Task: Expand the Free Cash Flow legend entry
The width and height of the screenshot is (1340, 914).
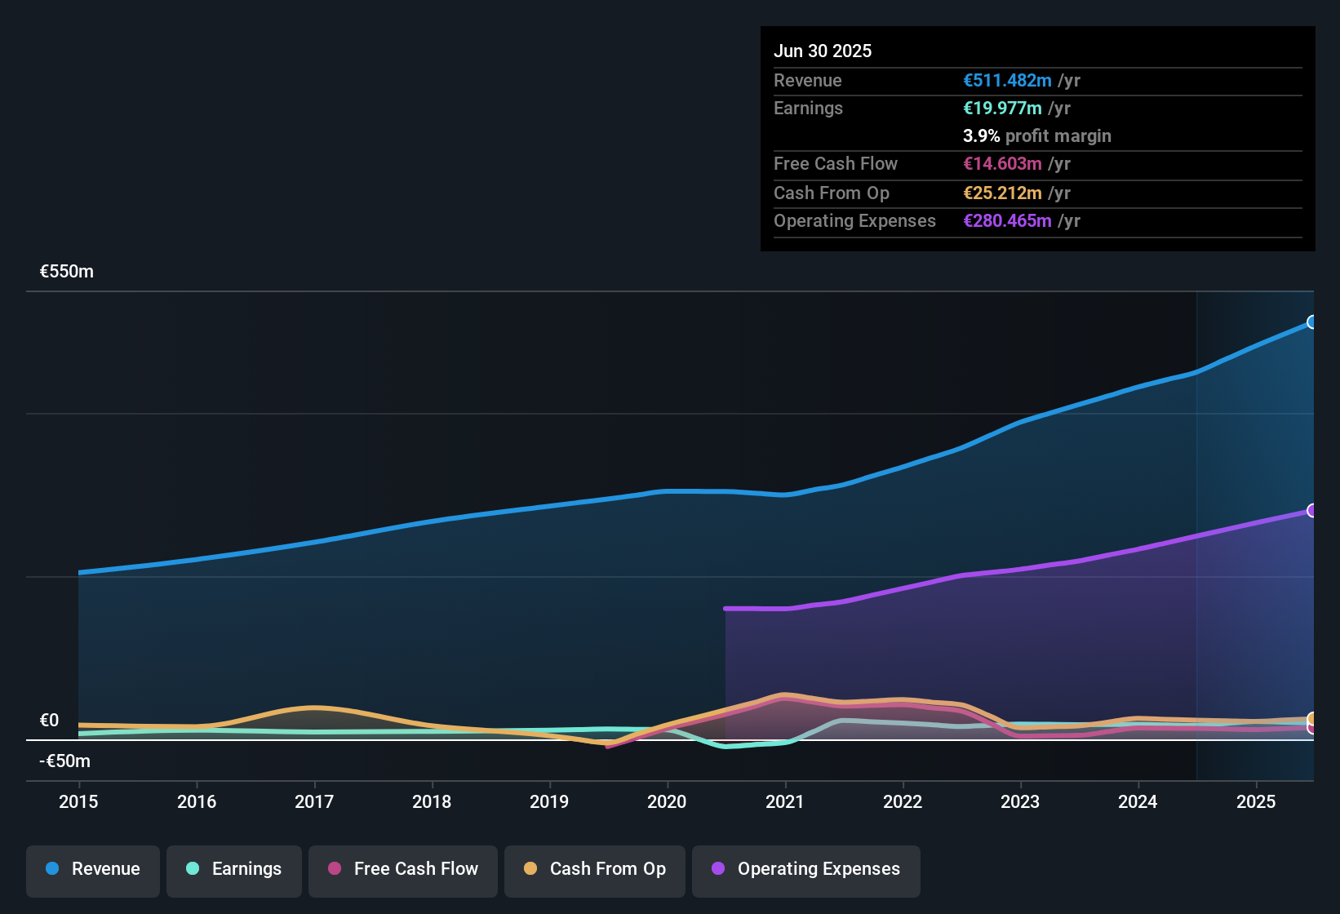Action: coord(402,870)
